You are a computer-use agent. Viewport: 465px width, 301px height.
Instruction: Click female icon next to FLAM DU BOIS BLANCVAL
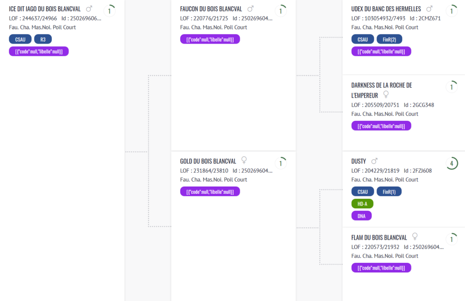coord(415,237)
